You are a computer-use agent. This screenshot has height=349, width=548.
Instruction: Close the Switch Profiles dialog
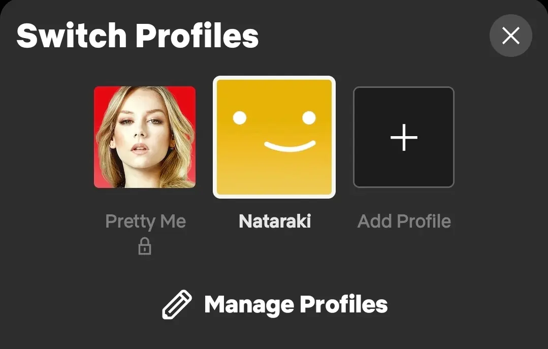coord(510,36)
